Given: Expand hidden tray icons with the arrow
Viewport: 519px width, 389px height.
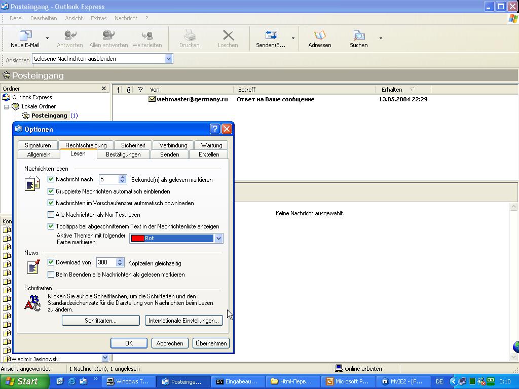Looking at the screenshot, I should tap(453, 382).
